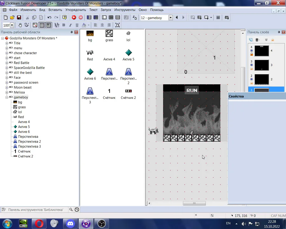Click the Italic formatting icon
286x229 pixels.
[x=71, y=25]
